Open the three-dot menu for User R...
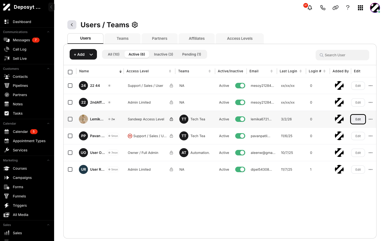The height and width of the screenshot is (241, 386). (370, 169)
